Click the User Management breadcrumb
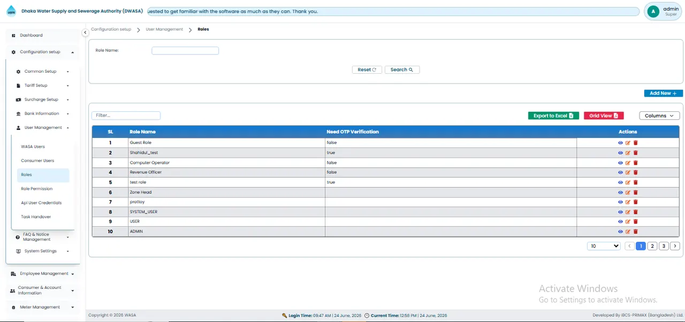This screenshot has height=322, width=685. coord(164,29)
